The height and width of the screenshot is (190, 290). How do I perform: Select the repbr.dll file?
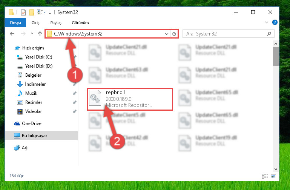130,99
